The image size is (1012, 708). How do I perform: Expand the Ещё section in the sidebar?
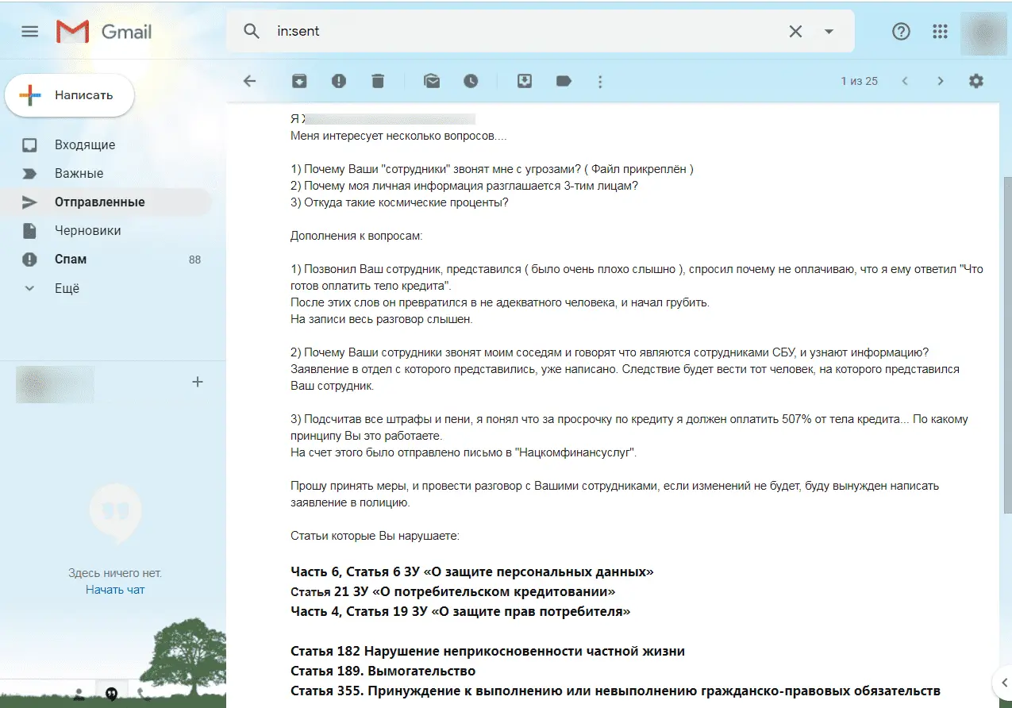67,288
